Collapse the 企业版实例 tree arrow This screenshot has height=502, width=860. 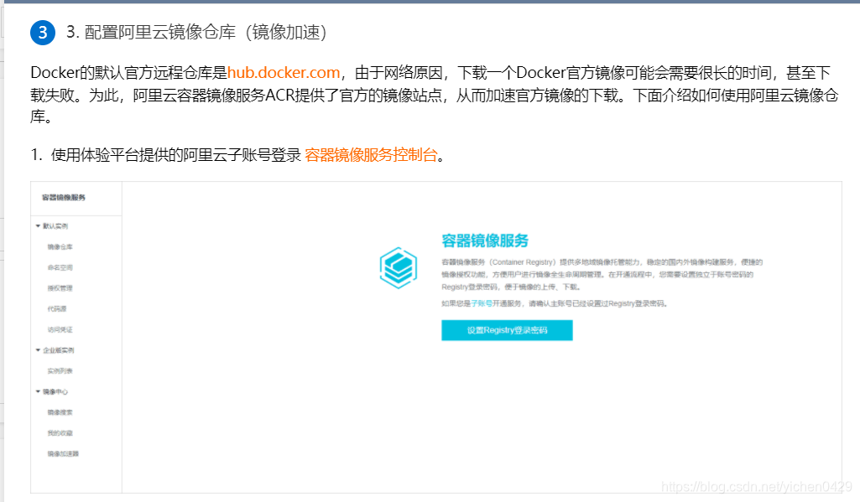38,350
